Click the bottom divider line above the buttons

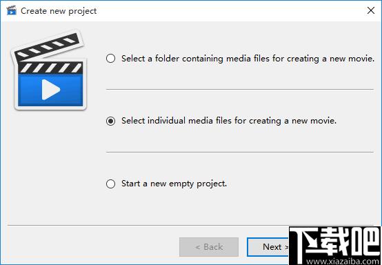coord(190,225)
